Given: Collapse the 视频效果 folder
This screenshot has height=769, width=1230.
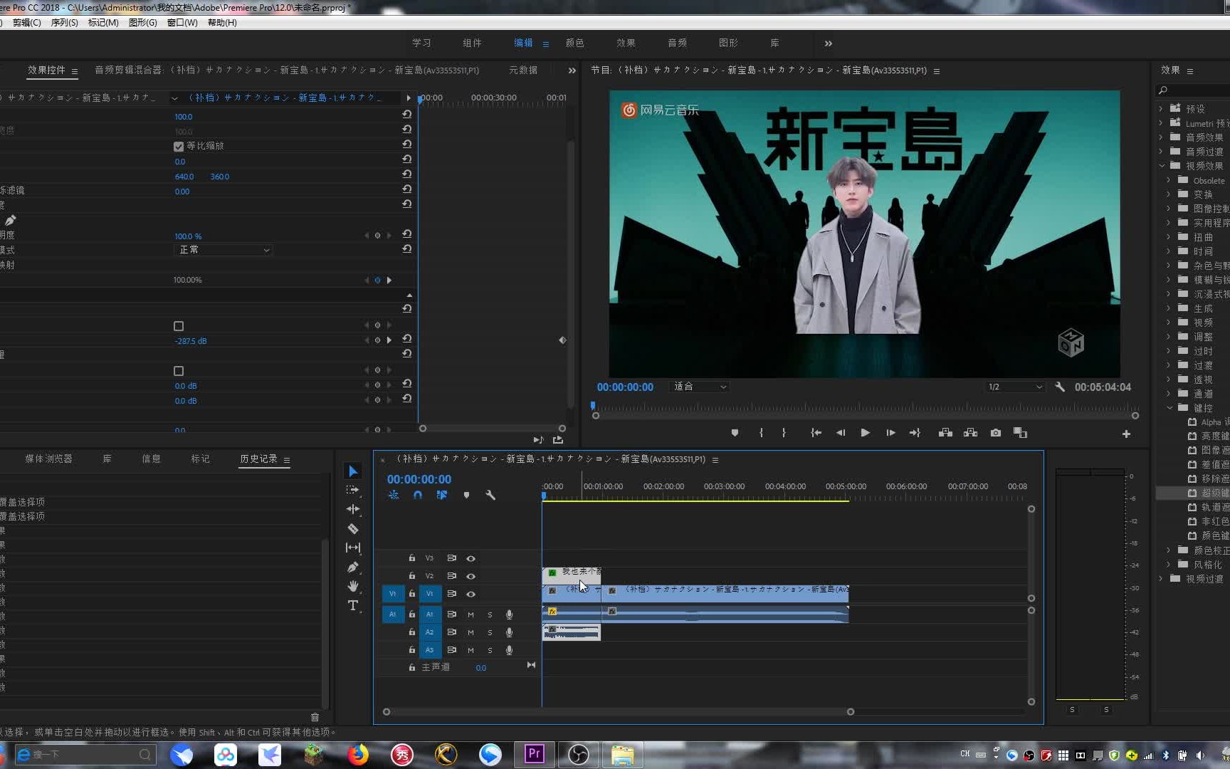Looking at the screenshot, I should [x=1162, y=166].
